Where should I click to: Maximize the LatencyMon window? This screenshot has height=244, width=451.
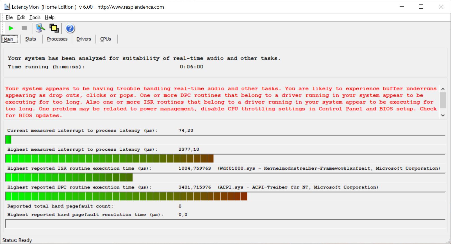pos(421,7)
